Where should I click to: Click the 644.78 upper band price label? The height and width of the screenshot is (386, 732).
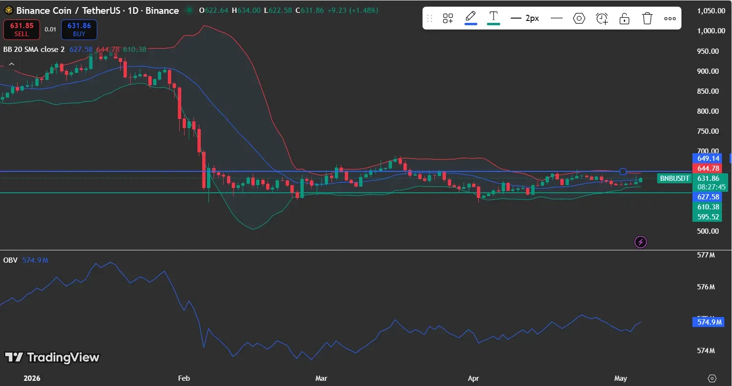point(708,168)
